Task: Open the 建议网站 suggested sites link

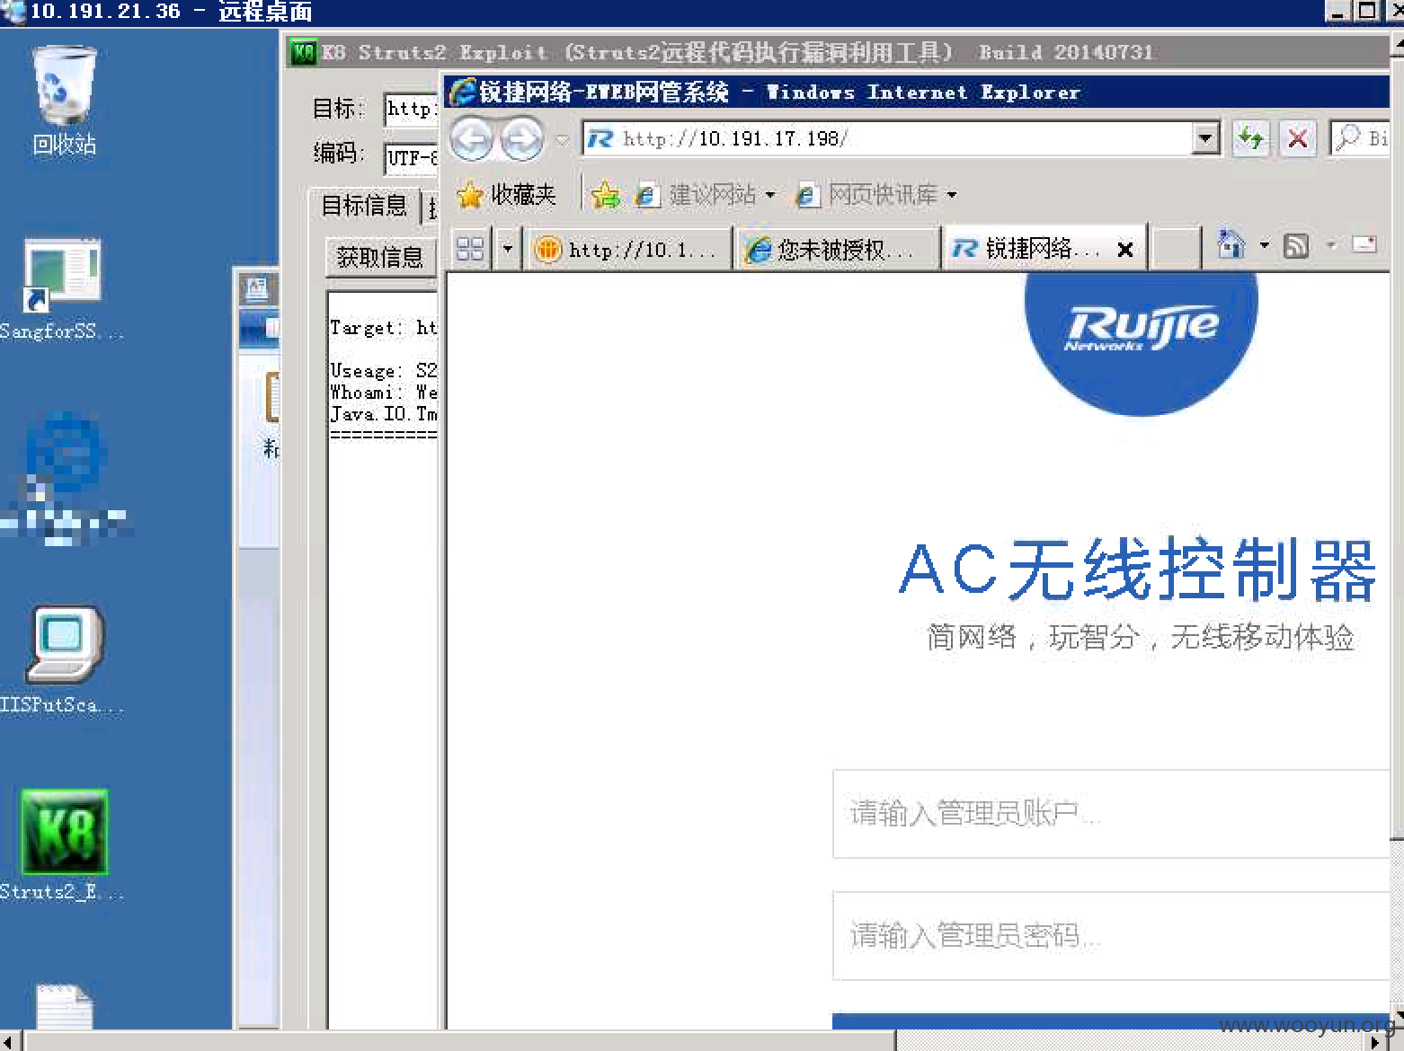Action: [x=704, y=194]
